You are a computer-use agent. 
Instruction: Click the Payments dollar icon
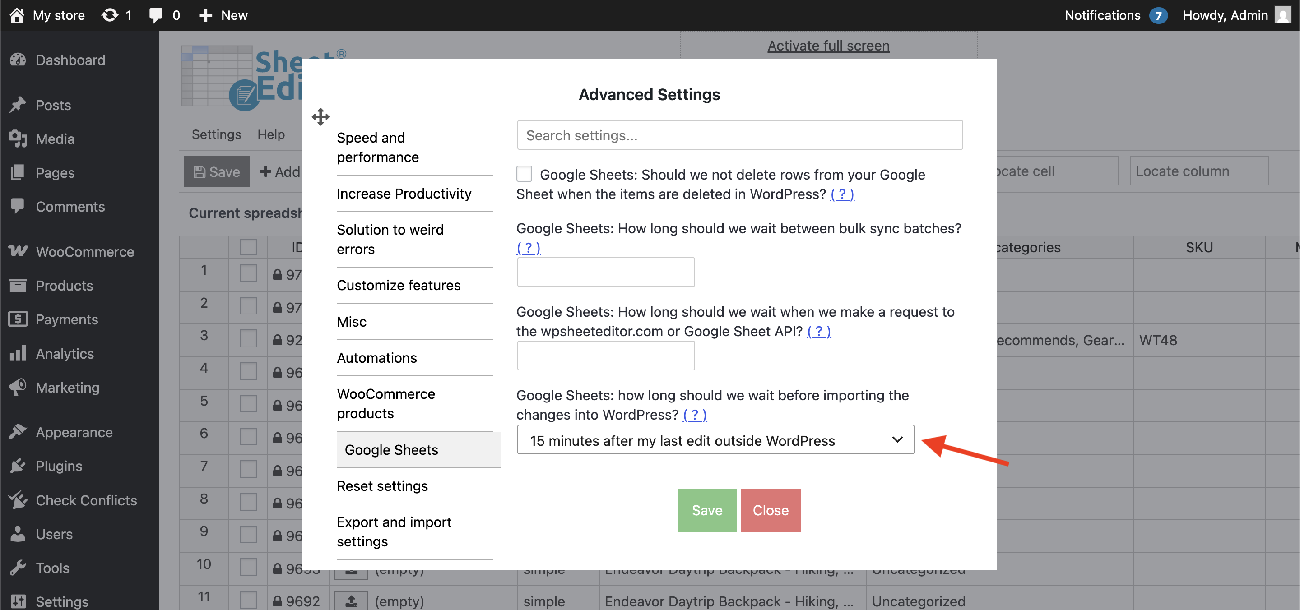pyautogui.click(x=18, y=319)
